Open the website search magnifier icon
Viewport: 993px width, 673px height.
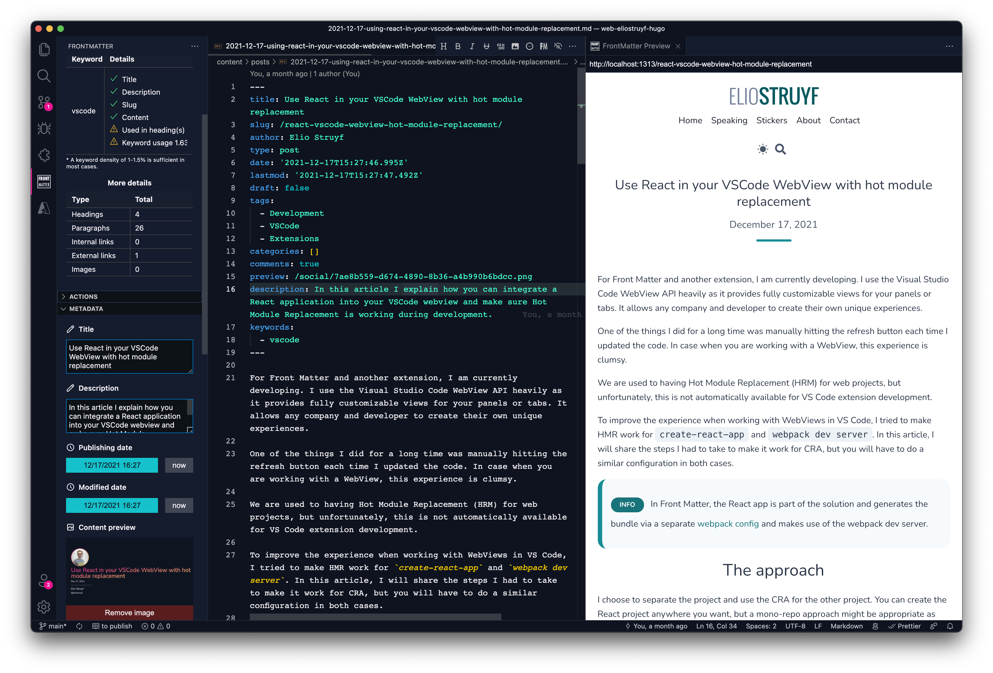(781, 149)
